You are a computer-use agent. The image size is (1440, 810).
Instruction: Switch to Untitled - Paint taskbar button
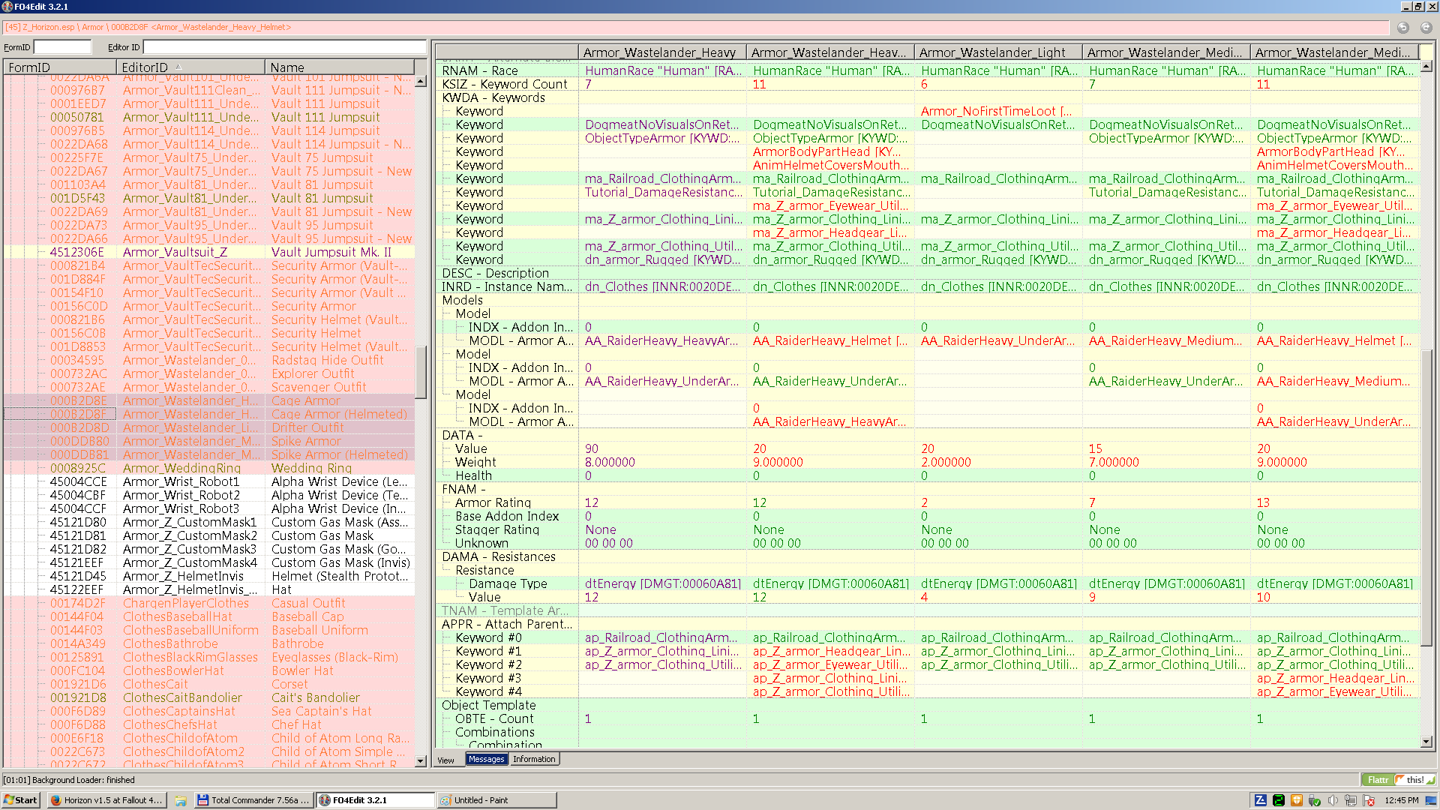tap(496, 800)
